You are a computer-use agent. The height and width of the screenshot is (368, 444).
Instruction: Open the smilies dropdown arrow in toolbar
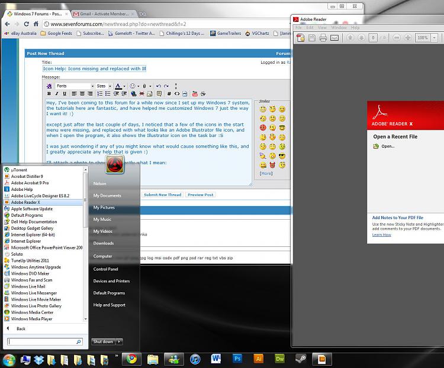tap(138, 86)
